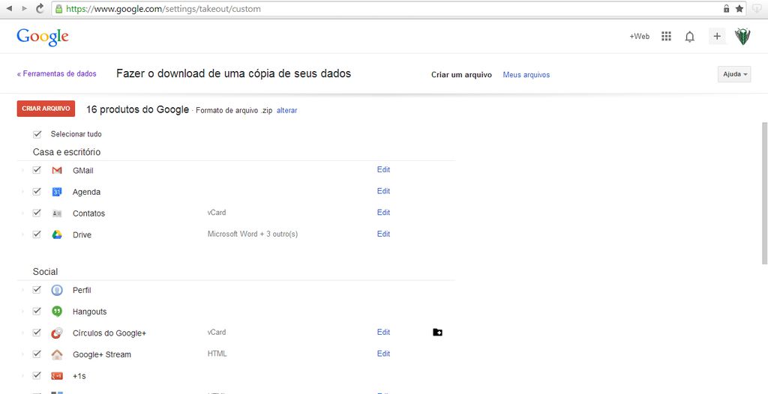Click the 'vCard' format in Contatos row

[x=217, y=213]
